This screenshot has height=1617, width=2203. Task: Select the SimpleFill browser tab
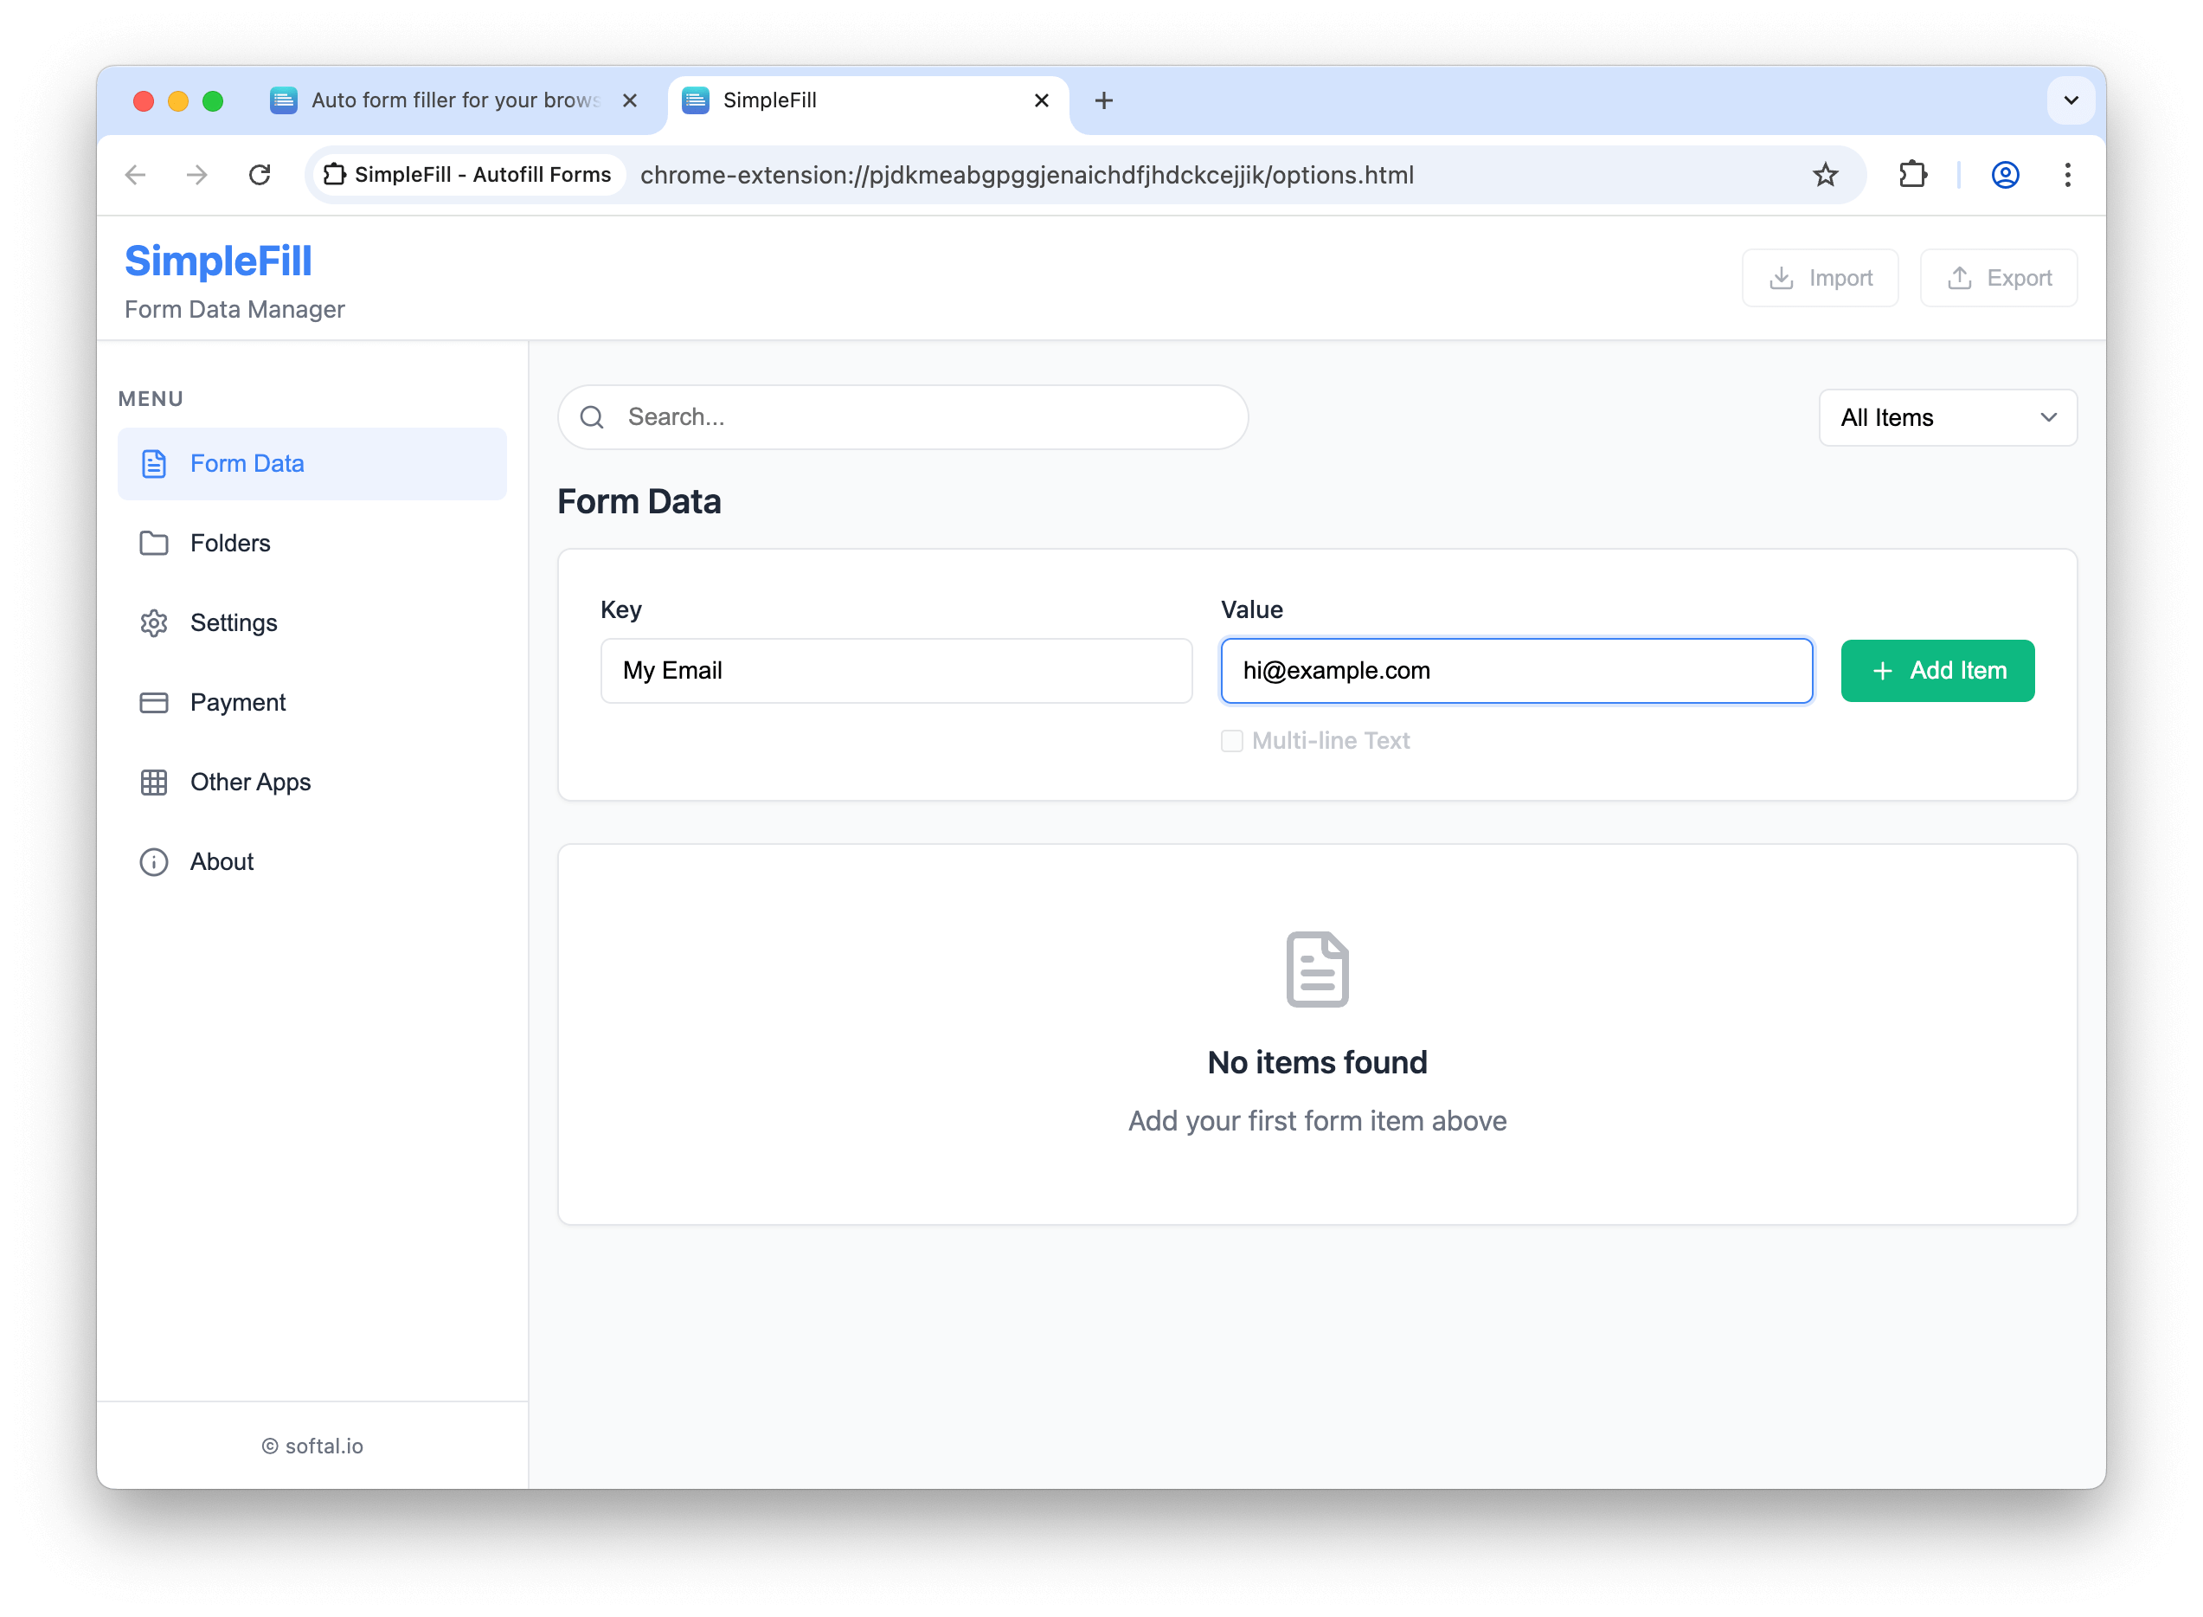[x=868, y=100]
